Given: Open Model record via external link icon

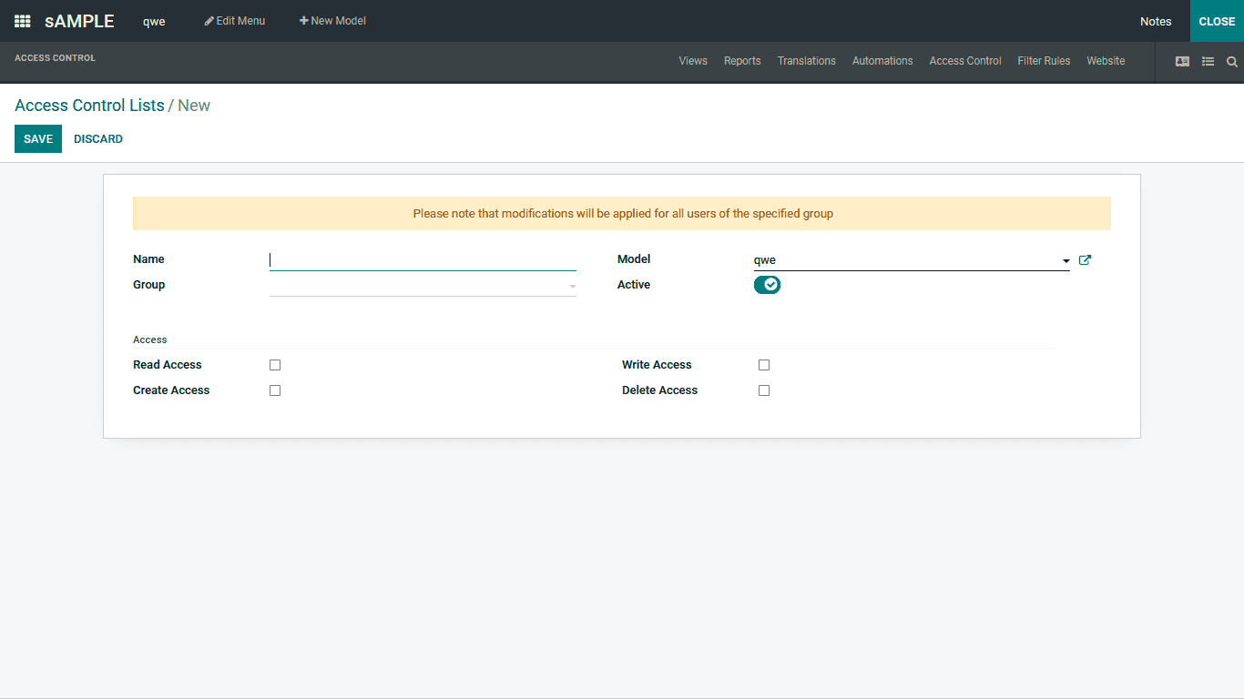Looking at the screenshot, I should pyautogui.click(x=1085, y=259).
